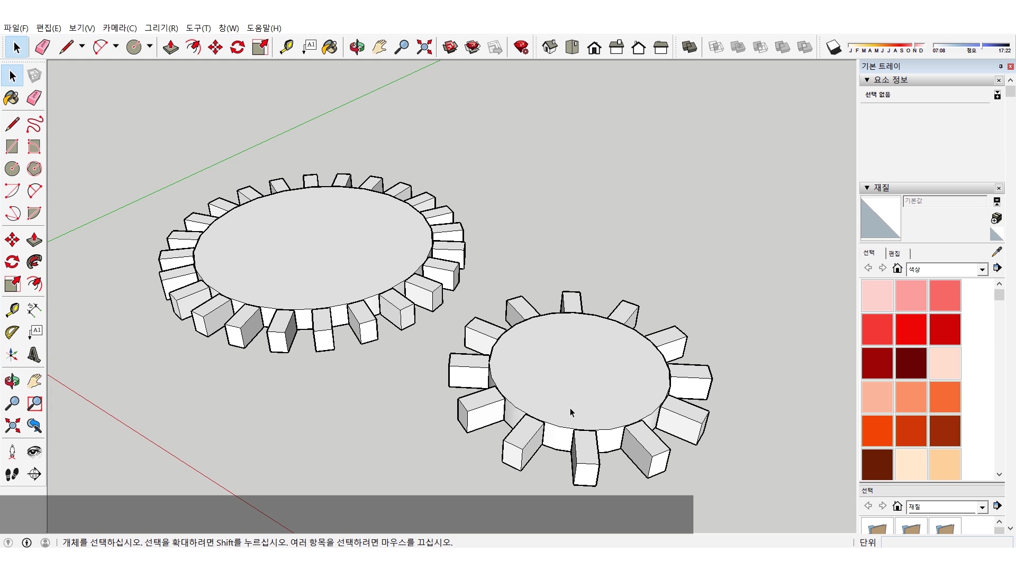Open line tool dropdown arrow
Viewport: 1016px width, 571px height.
82,47
